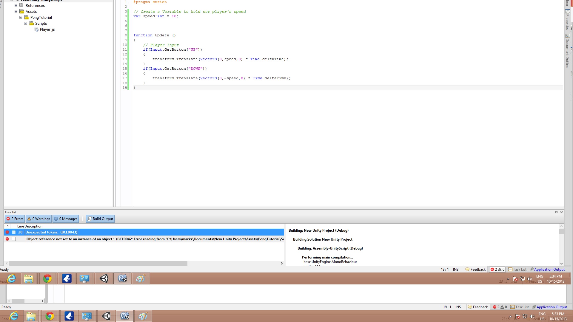
Task: Close the Error List panel
Action: pyautogui.click(x=561, y=212)
